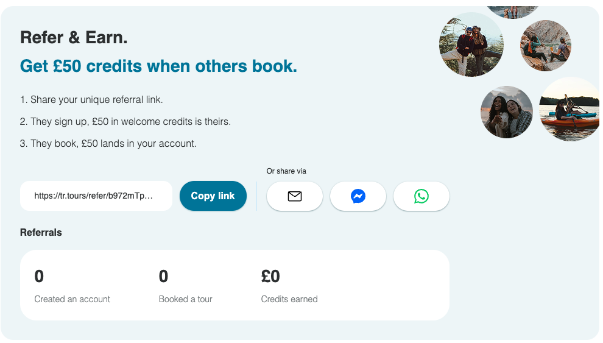The width and height of the screenshot is (603, 343).
Task: Select the referral link URL field
Action: click(x=96, y=196)
